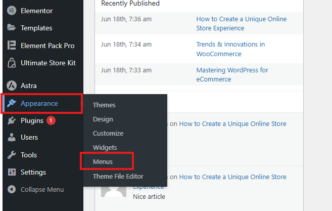Click the Ultimate Store Kit bag icon
The height and width of the screenshot is (211, 332).
(11, 63)
